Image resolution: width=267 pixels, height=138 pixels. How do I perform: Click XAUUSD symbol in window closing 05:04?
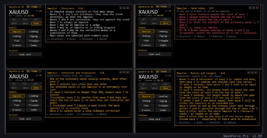point(19,12)
